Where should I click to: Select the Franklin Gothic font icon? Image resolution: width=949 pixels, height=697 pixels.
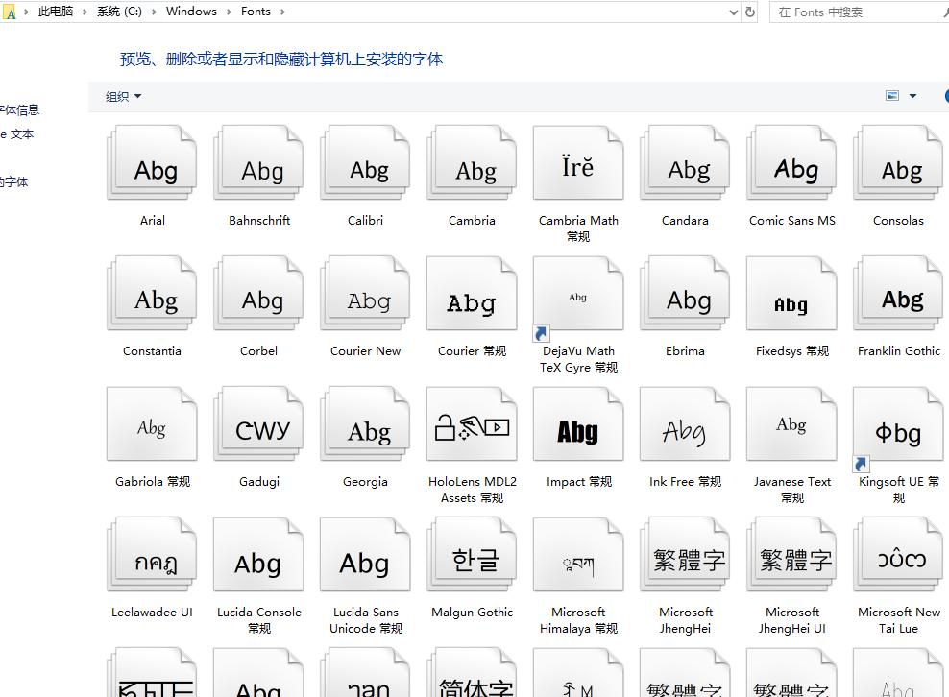tap(898, 293)
